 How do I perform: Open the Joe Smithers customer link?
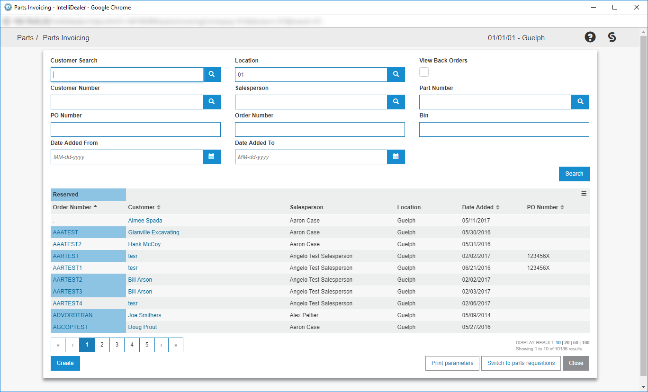pos(144,315)
